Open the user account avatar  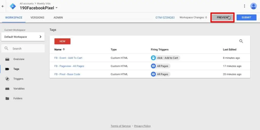[253, 6]
